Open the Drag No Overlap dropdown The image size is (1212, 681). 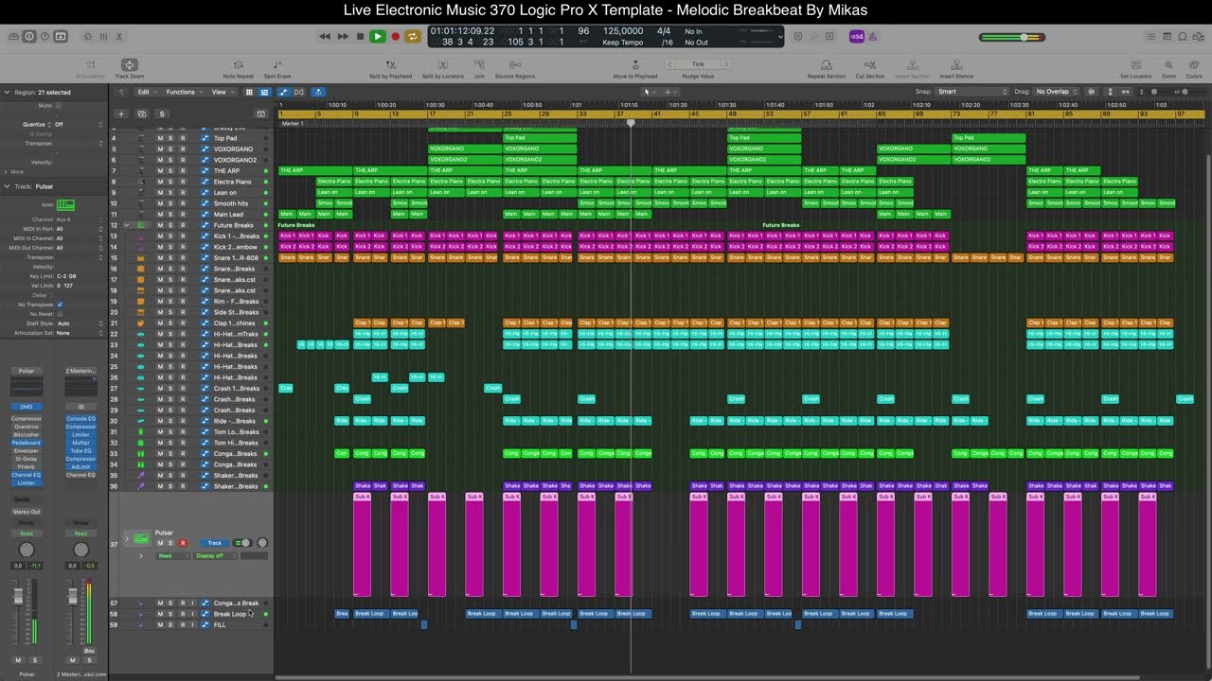(1057, 92)
